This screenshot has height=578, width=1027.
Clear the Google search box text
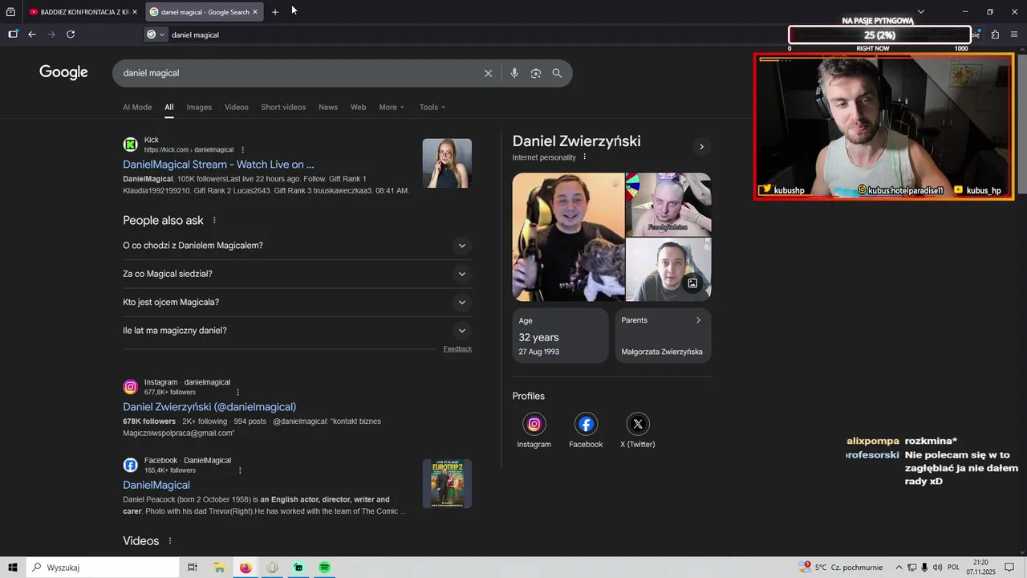click(x=488, y=73)
